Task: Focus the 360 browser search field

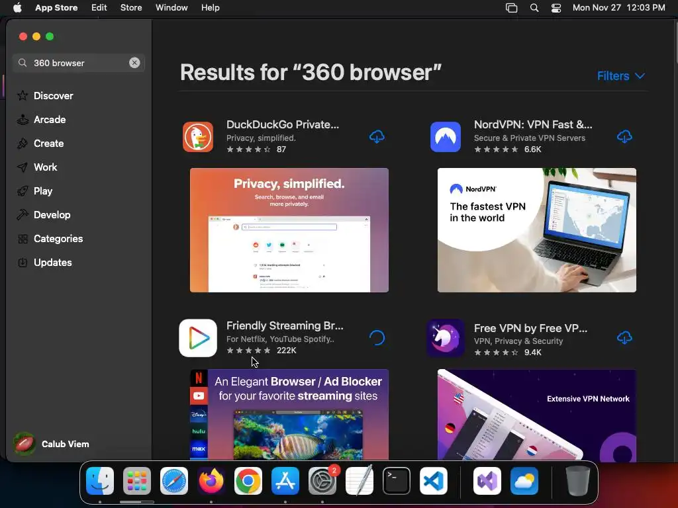Action: pyautogui.click(x=79, y=63)
